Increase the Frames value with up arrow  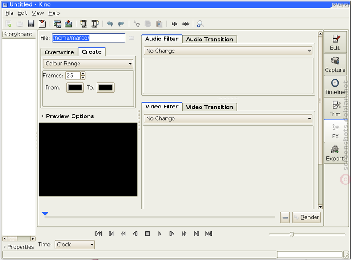83,73
